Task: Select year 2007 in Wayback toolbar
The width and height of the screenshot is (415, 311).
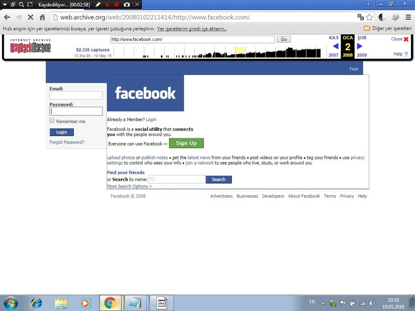Action: click(333, 55)
